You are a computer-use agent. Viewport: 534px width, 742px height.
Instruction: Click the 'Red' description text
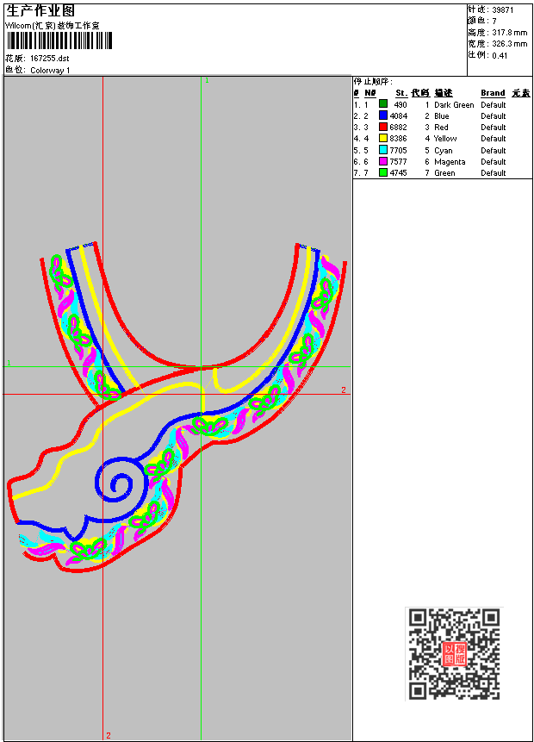441,128
